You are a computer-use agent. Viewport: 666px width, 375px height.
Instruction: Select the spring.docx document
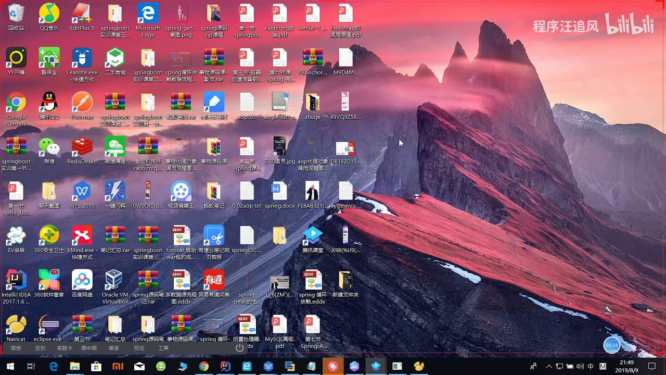coord(279,194)
